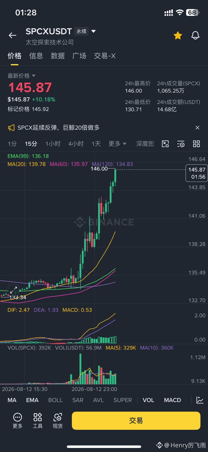Image resolution: width=208 pixels, height=452 pixels.
Task: Tap the 133.34 low marker on chart
Action: [x=18, y=297]
